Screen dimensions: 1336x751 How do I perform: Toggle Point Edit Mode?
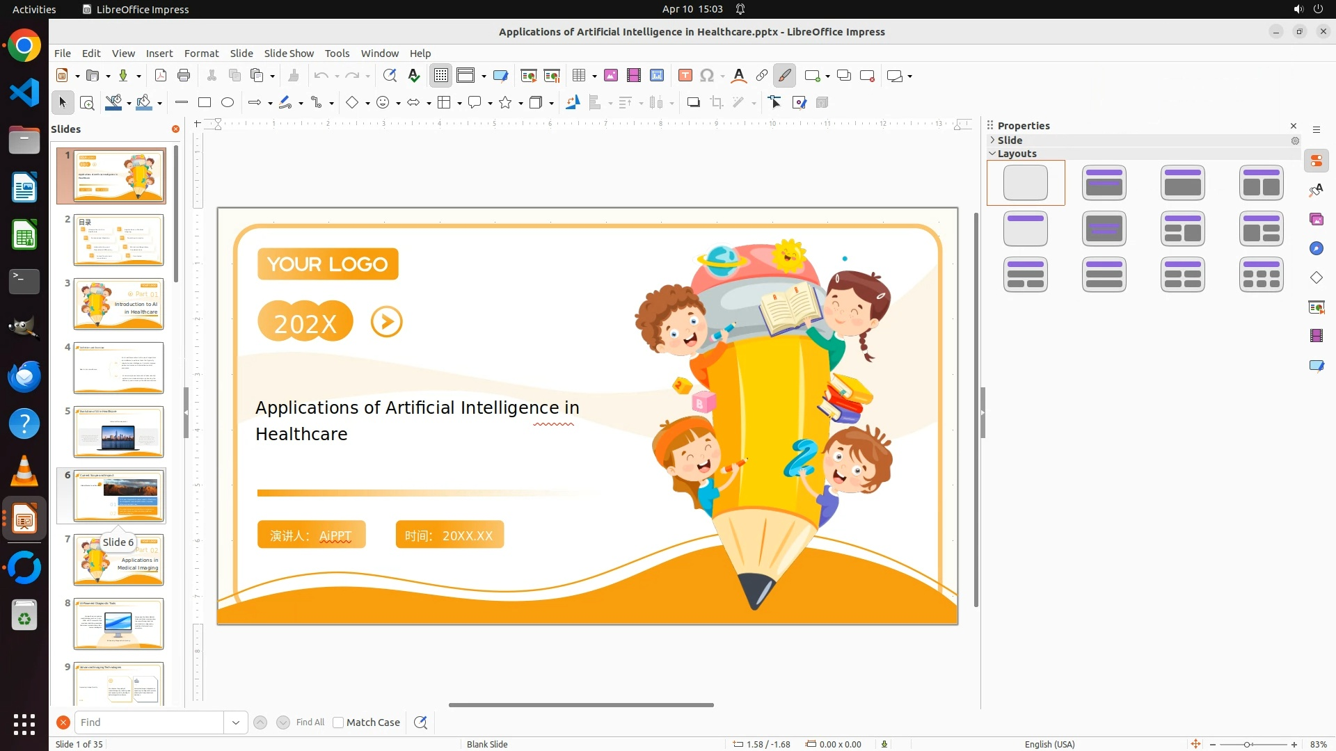point(775,103)
